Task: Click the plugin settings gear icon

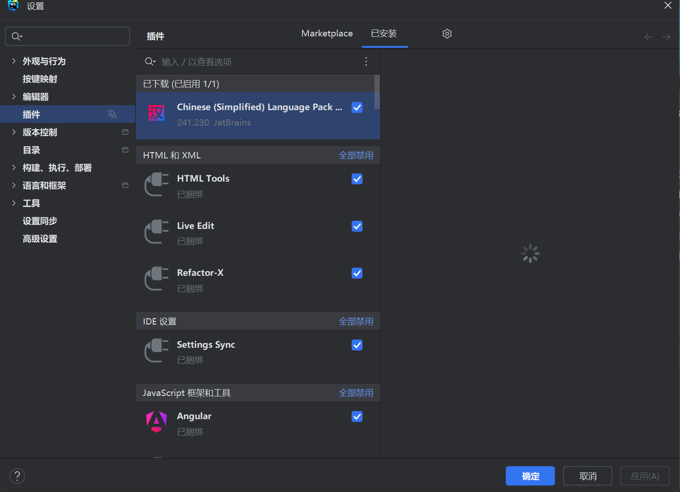Action: [447, 34]
